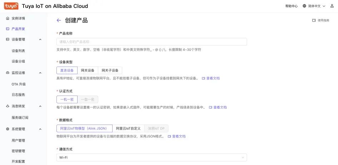Select 网关设备 device type
Screen dimensions: 338x165
click(88, 71)
